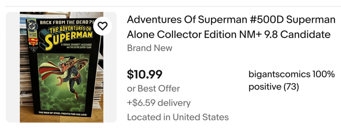Screen dimensions: 341x139
Task: Click the Brand New condition label
Action: click(150, 48)
